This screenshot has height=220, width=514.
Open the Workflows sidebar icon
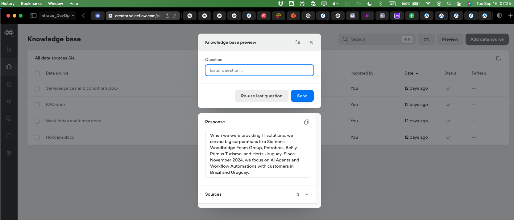[x=9, y=50]
